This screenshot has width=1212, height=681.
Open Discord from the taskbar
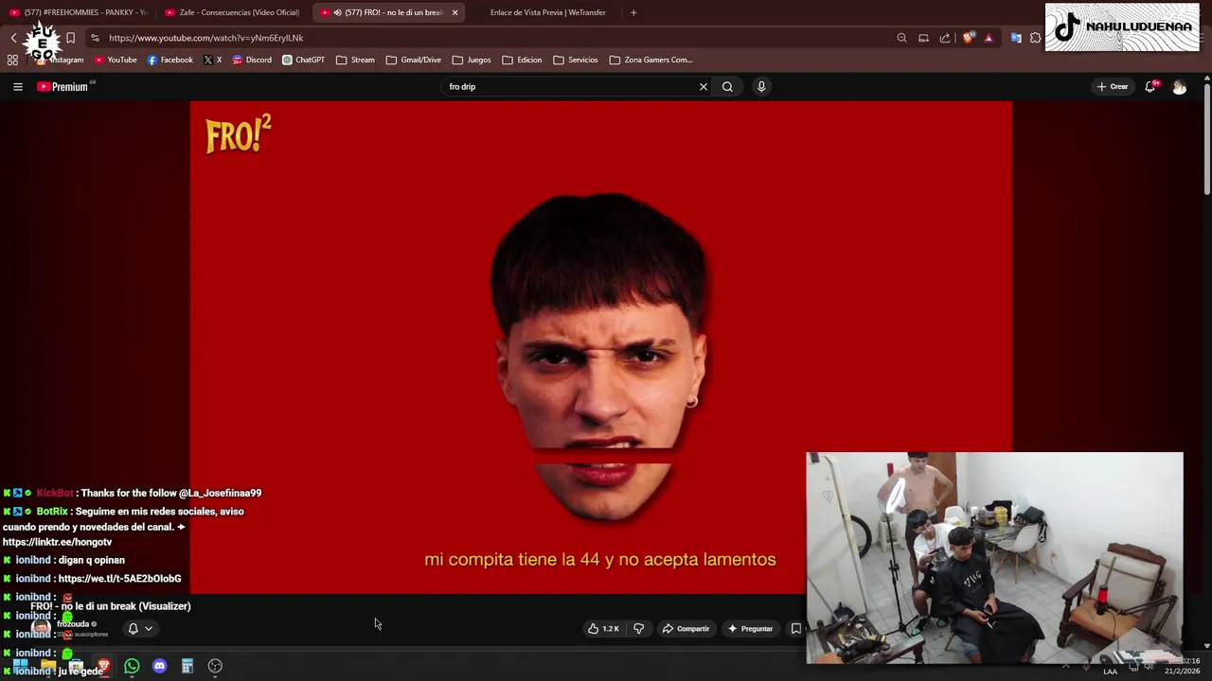(159, 667)
